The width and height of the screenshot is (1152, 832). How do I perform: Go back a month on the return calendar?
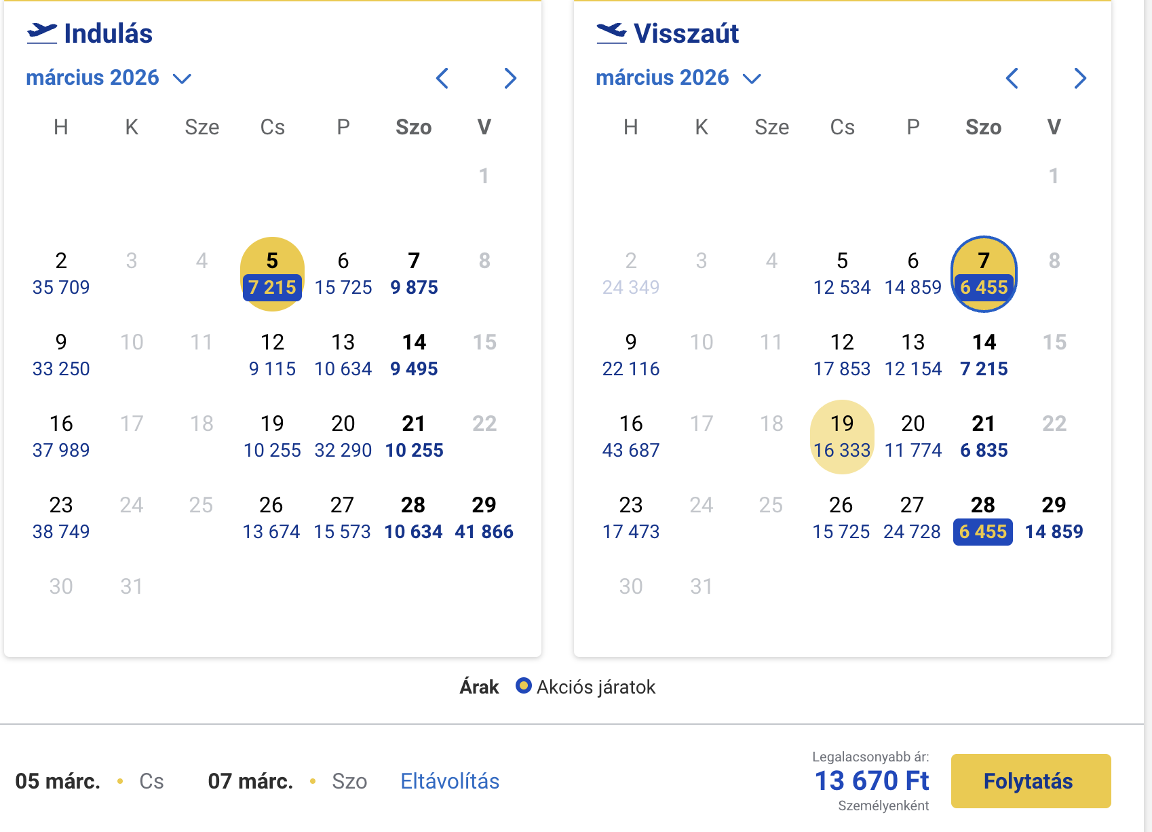1012,78
